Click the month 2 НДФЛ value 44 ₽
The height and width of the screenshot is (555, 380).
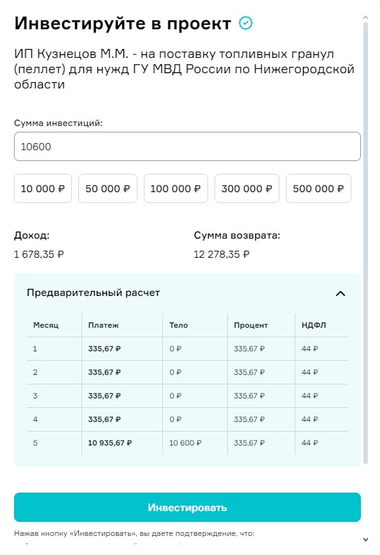tap(310, 372)
